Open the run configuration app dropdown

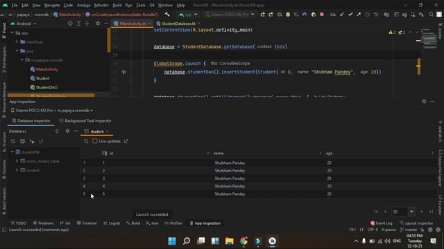188,15
